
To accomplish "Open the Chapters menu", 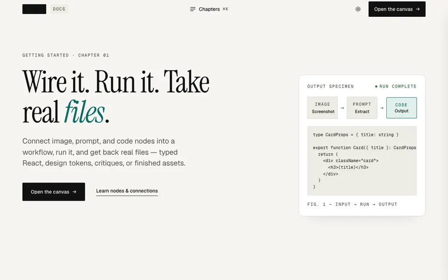I will [x=209, y=9].
